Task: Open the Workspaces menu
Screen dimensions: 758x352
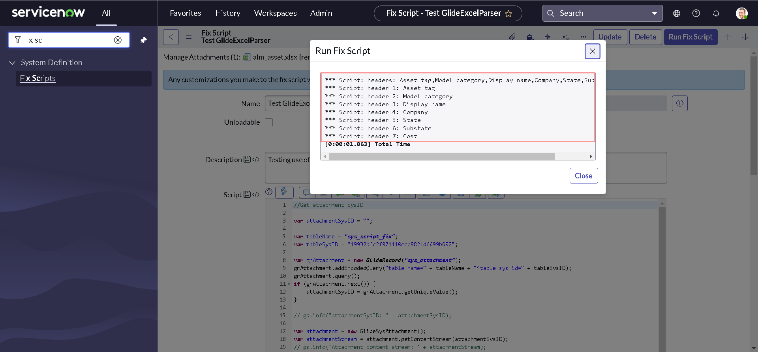Action: (276, 13)
